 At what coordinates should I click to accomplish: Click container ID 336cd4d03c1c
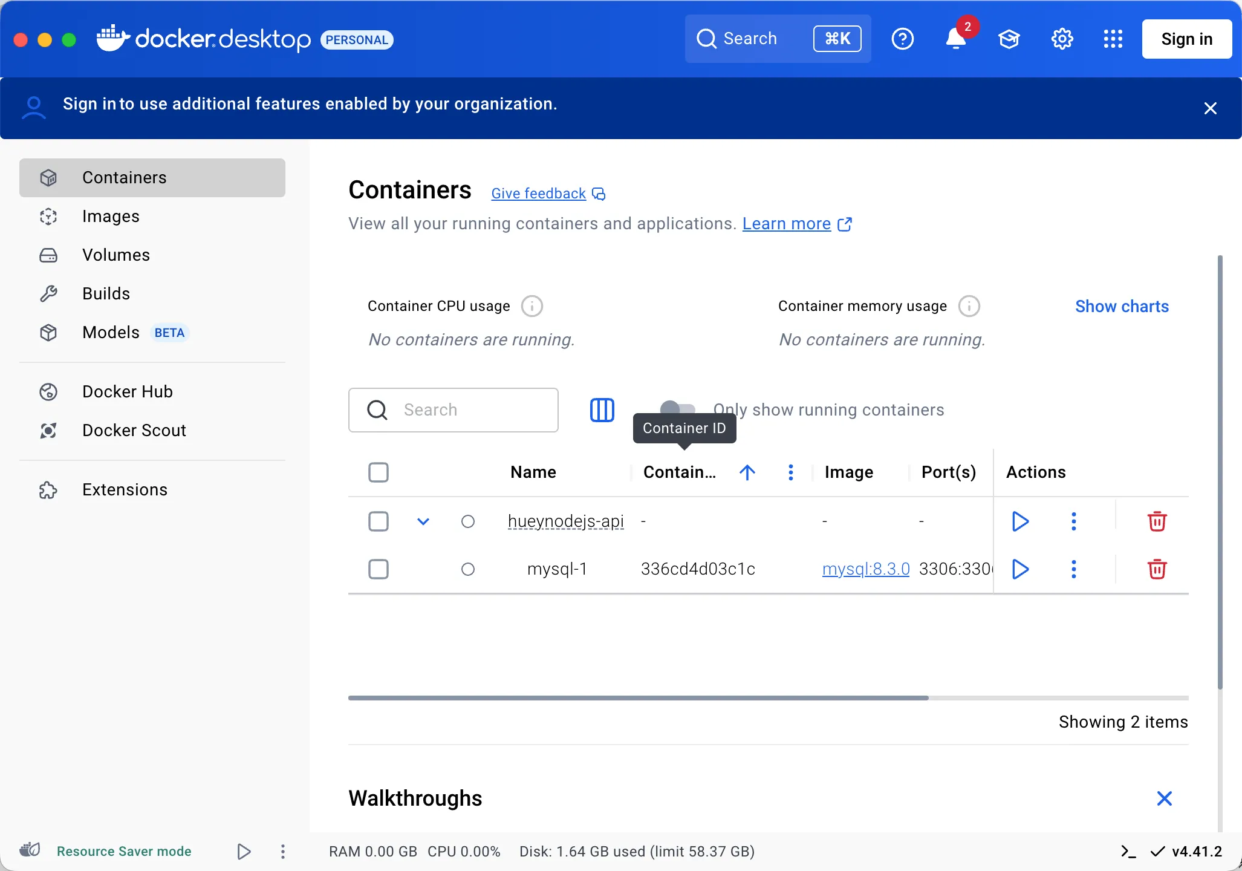coord(698,569)
